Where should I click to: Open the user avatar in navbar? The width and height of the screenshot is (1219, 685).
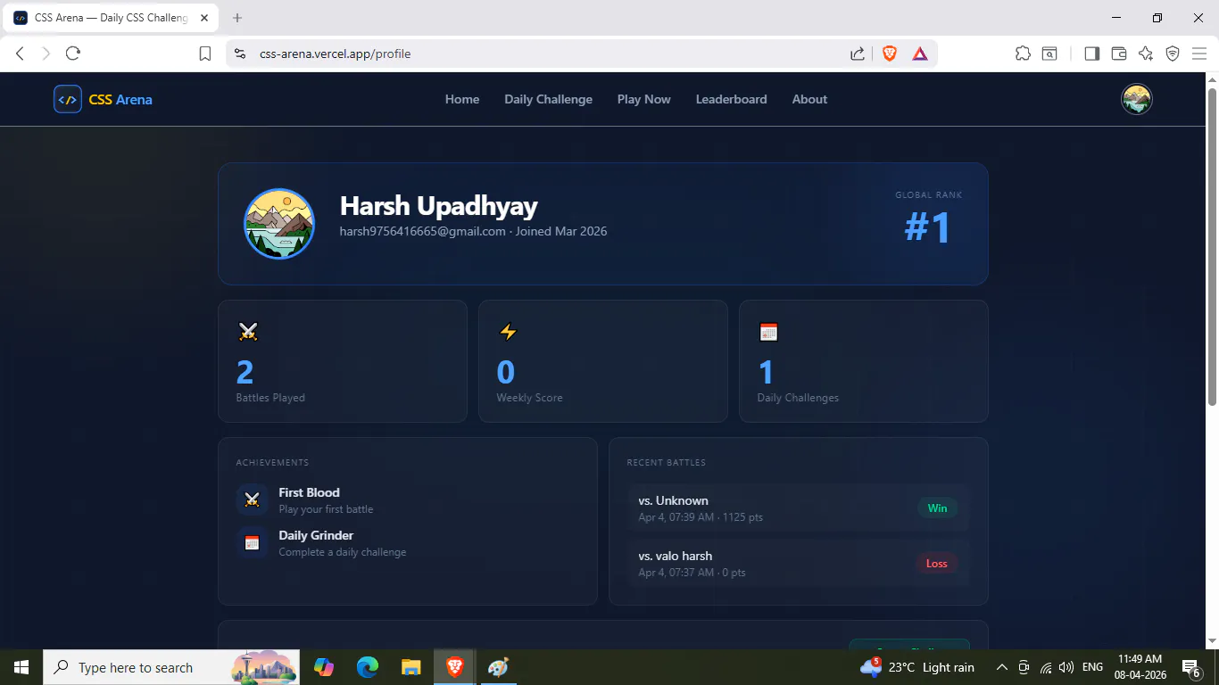(x=1136, y=99)
